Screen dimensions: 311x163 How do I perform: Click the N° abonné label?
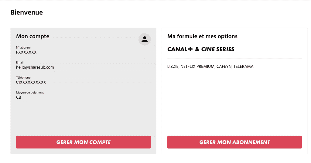point(23,47)
